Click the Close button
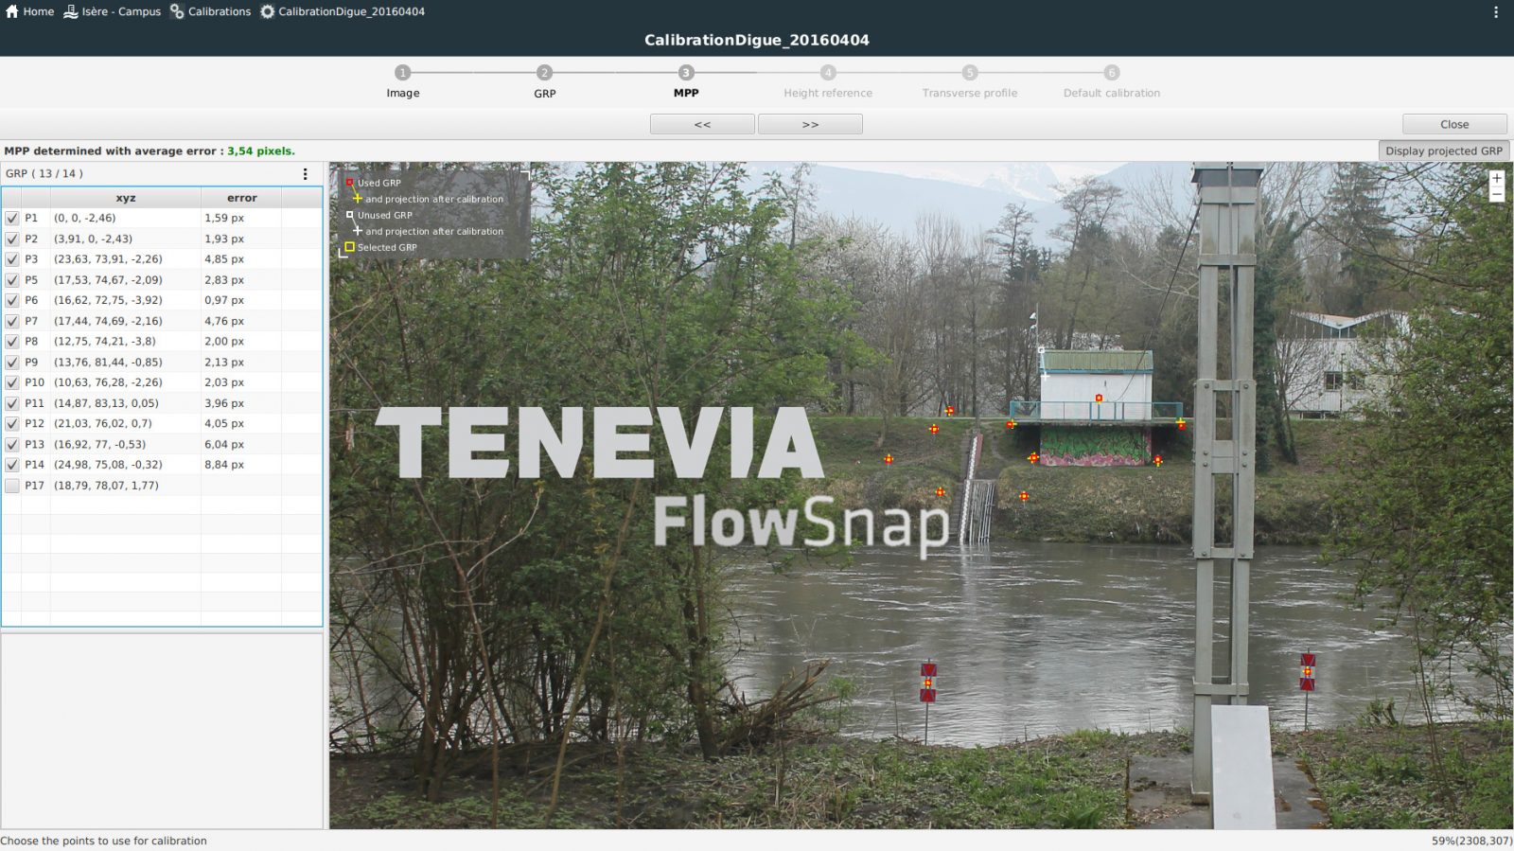1514x851 pixels. tap(1454, 124)
